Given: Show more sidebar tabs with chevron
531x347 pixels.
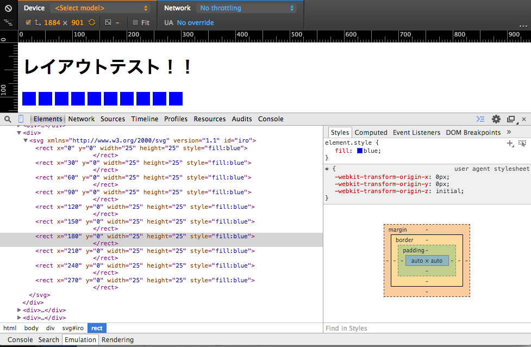Looking at the screenshot, I should point(509,132).
